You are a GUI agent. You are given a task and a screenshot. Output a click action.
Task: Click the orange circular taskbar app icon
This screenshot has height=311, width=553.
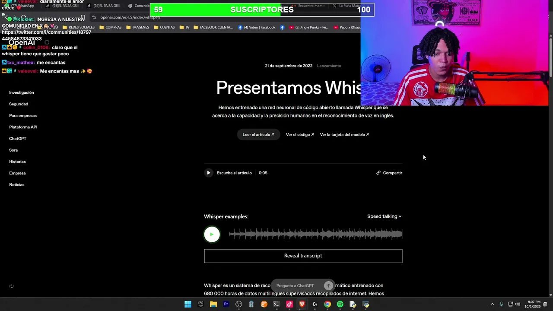(264, 305)
